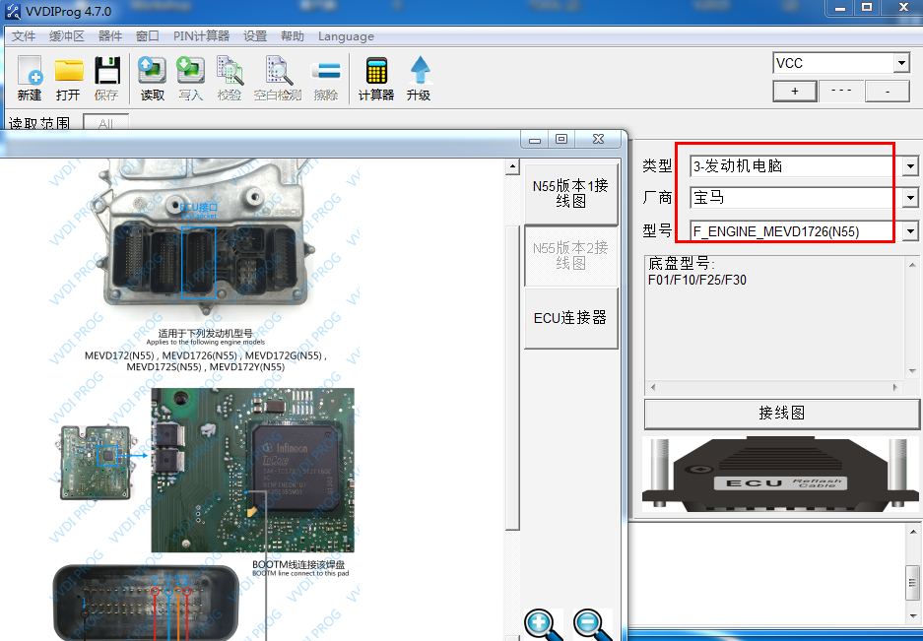Expand the 厂商 manufacturer dropdown

(909, 198)
